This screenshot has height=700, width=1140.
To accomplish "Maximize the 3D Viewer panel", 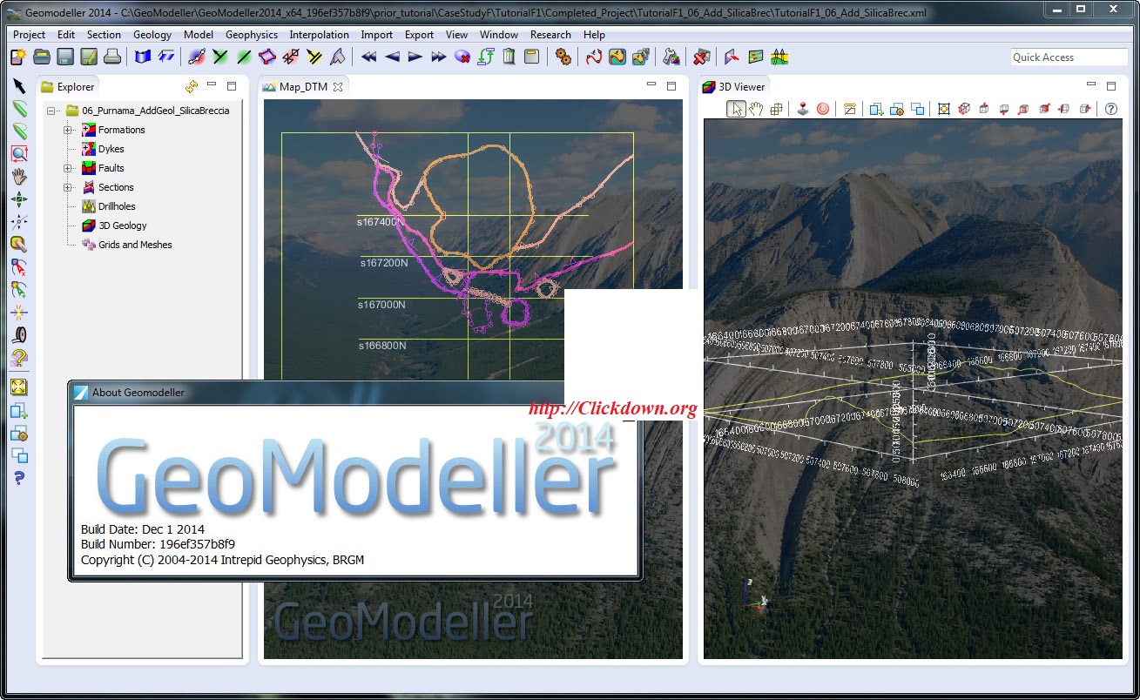I will click(1110, 85).
